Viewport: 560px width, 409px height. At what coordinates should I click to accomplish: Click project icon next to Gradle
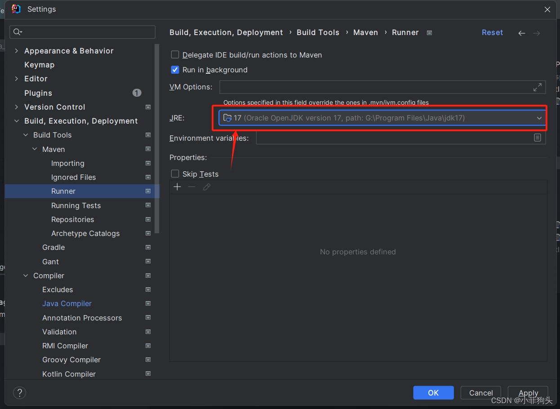coord(148,247)
